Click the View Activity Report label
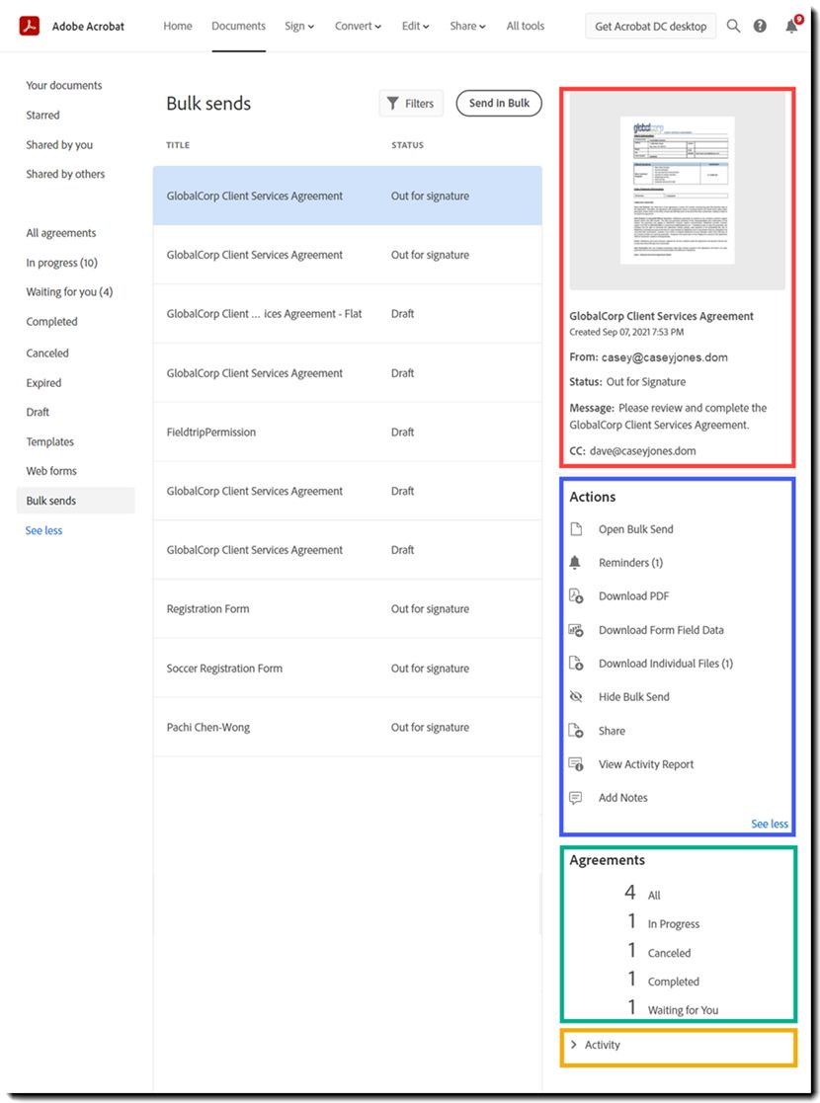Image resolution: width=820 pixels, height=1103 pixels. (646, 764)
